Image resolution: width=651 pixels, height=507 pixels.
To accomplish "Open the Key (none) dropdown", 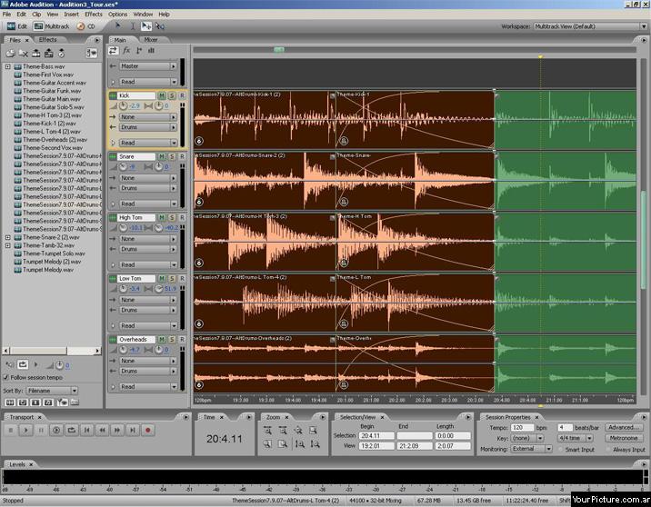I will (527, 438).
